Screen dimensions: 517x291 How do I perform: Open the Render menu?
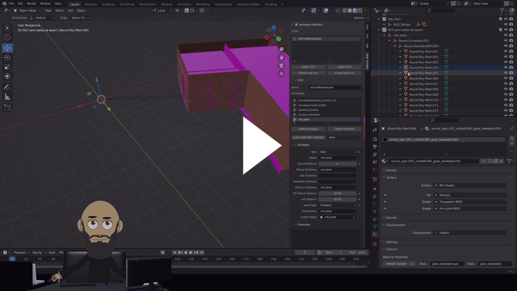(x=31, y=4)
